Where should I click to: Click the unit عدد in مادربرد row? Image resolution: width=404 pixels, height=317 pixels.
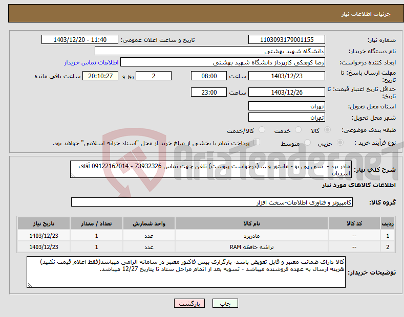[149, 236]
